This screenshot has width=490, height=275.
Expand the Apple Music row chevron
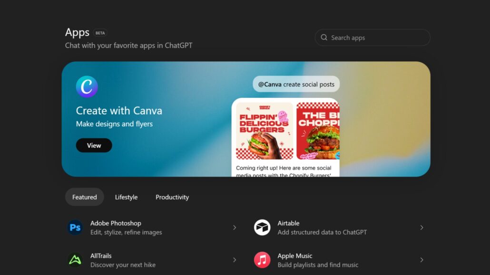(x=421, y=260)
